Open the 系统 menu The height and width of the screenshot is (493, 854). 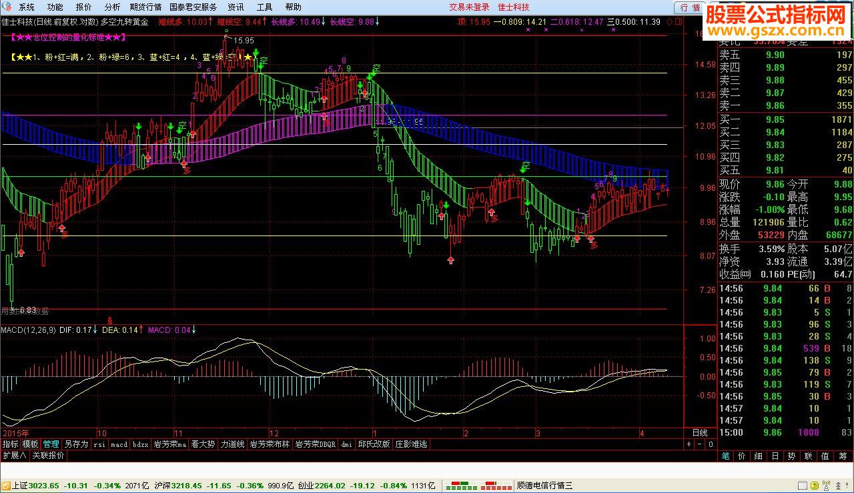coord(27,7)
